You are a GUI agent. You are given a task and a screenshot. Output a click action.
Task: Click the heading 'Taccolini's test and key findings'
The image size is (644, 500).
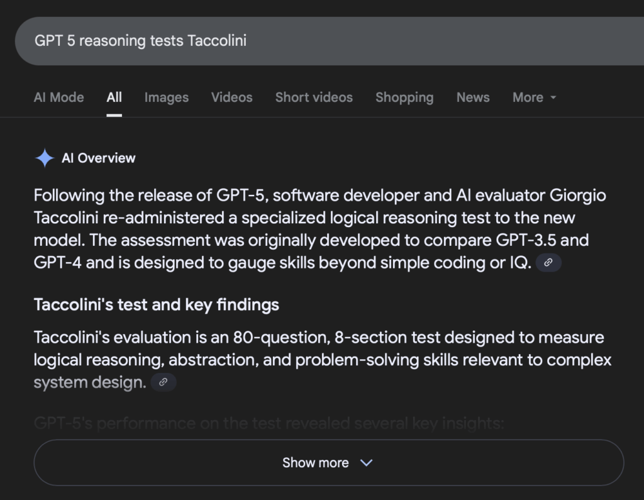tap(157, 305)
